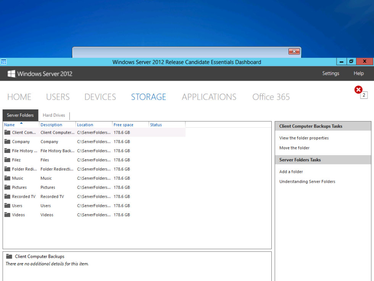374x281 pixels.
Task: Sort the list by the Name column
Action: [9, 125]
